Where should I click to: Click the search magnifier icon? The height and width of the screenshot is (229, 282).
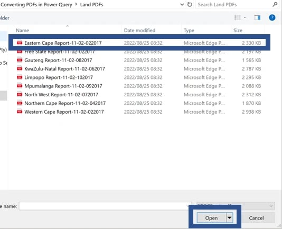point(275,5)
